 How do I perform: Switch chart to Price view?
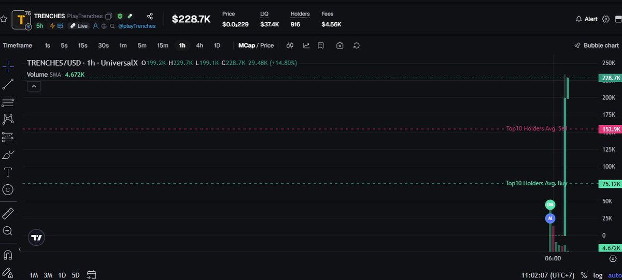[267, 46]
